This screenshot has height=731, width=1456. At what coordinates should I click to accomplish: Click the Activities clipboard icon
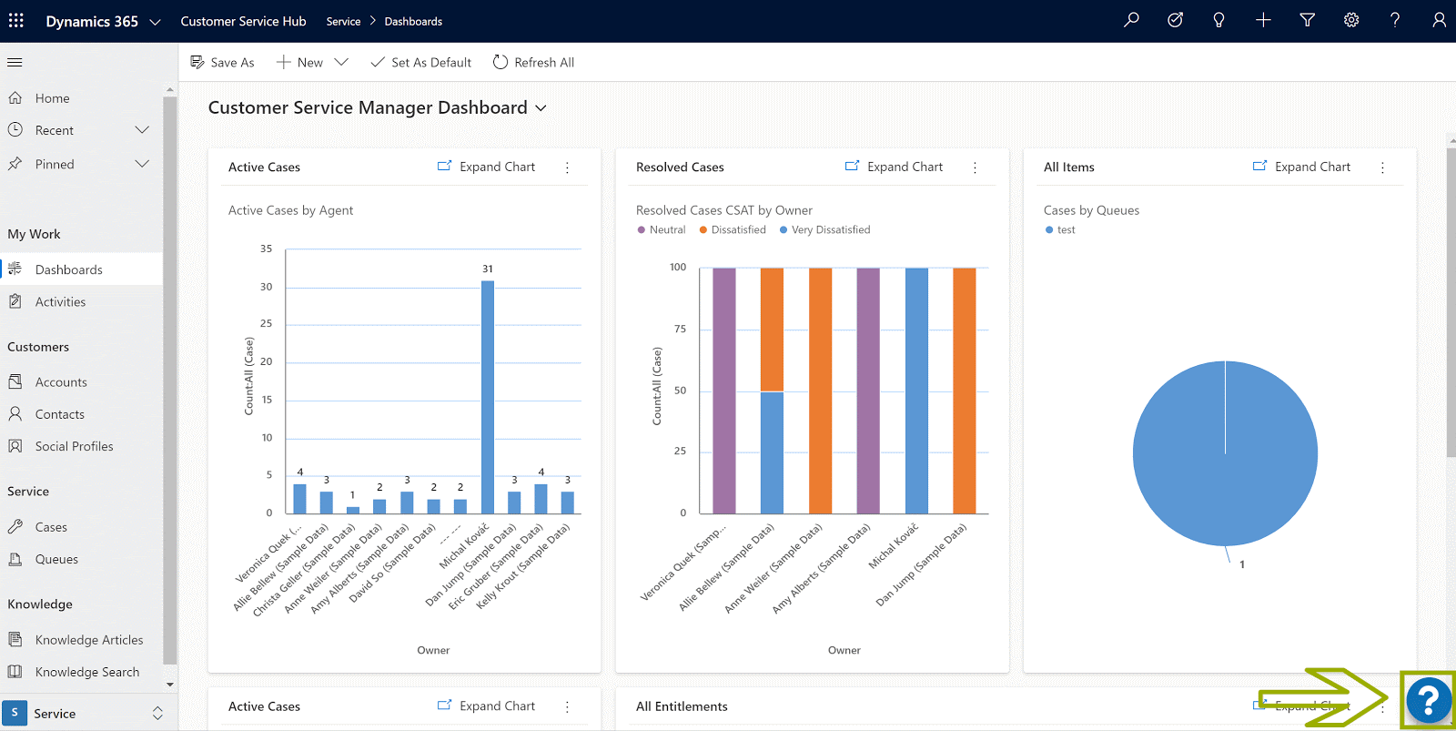(15, 301)
